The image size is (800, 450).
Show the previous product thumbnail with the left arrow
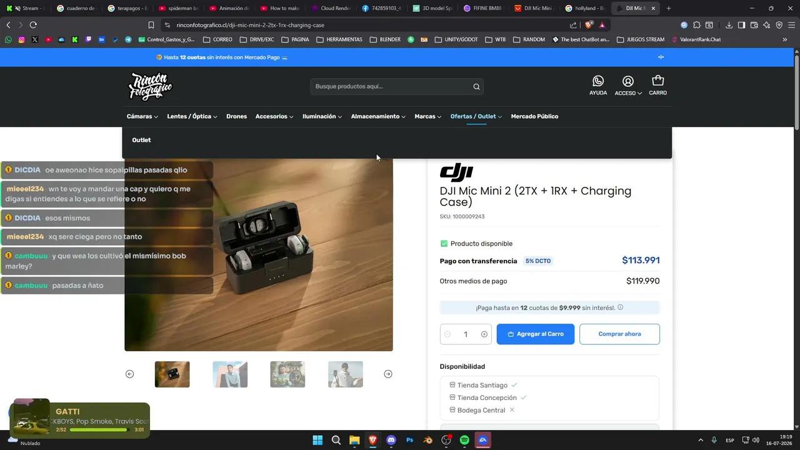tap(129, 374)
